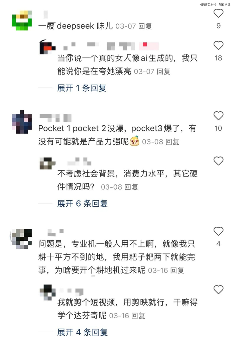Like the 专业机 耕地机 comment

coord(218,231)
